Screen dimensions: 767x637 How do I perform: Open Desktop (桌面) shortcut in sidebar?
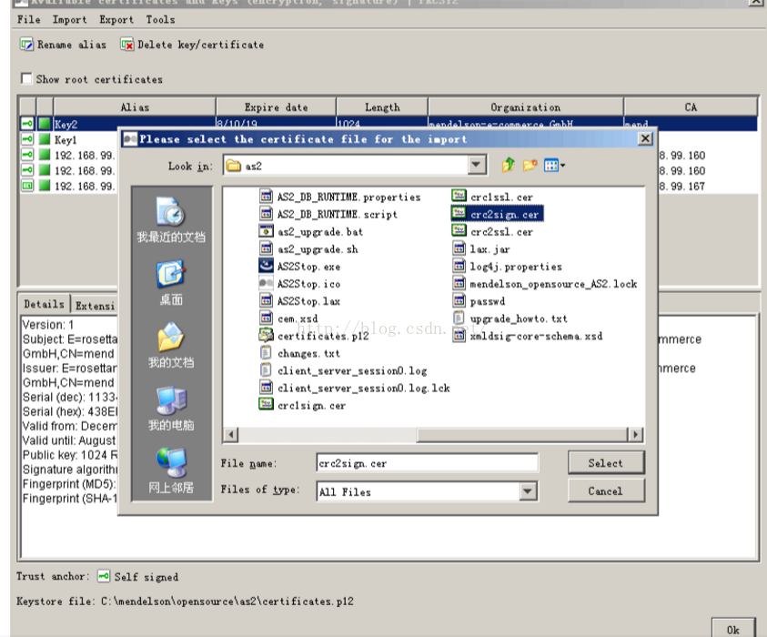pyautogui.click(x=171, y=284)
